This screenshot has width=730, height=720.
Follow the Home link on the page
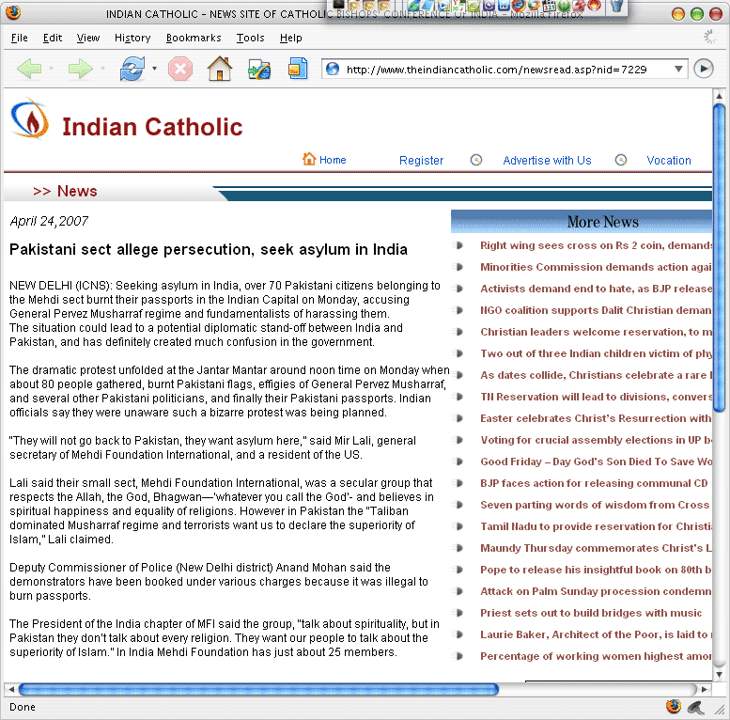coord(333,160)
